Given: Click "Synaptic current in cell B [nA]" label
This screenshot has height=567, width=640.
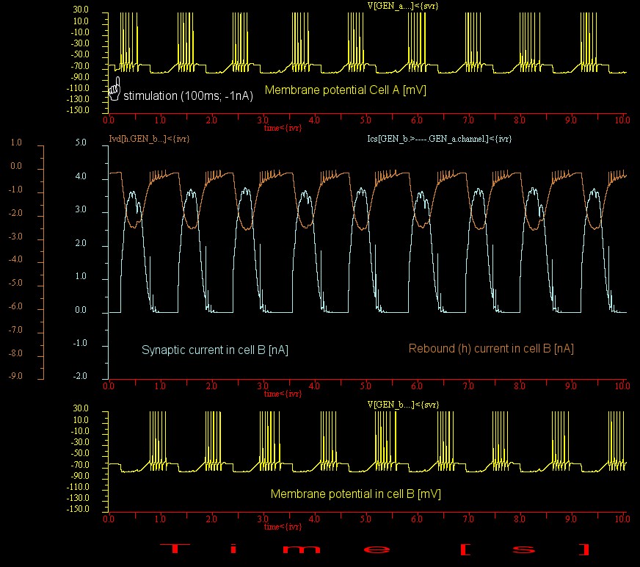Looking at the screenshot, I should point(214,350).
